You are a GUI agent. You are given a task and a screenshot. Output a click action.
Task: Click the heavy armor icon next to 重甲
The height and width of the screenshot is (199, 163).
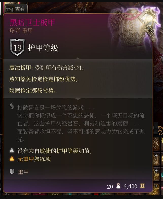click(x=12, y=172)
